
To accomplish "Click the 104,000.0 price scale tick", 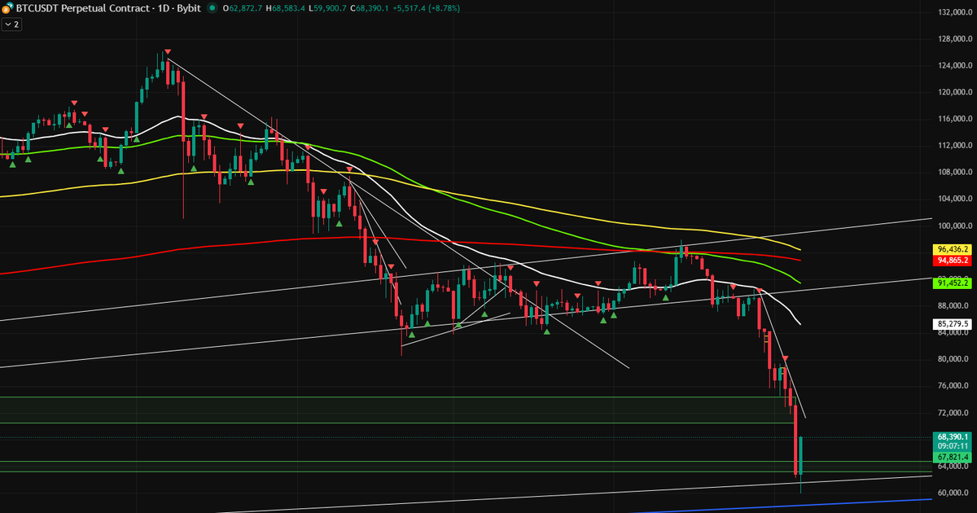I will point(954,199).
